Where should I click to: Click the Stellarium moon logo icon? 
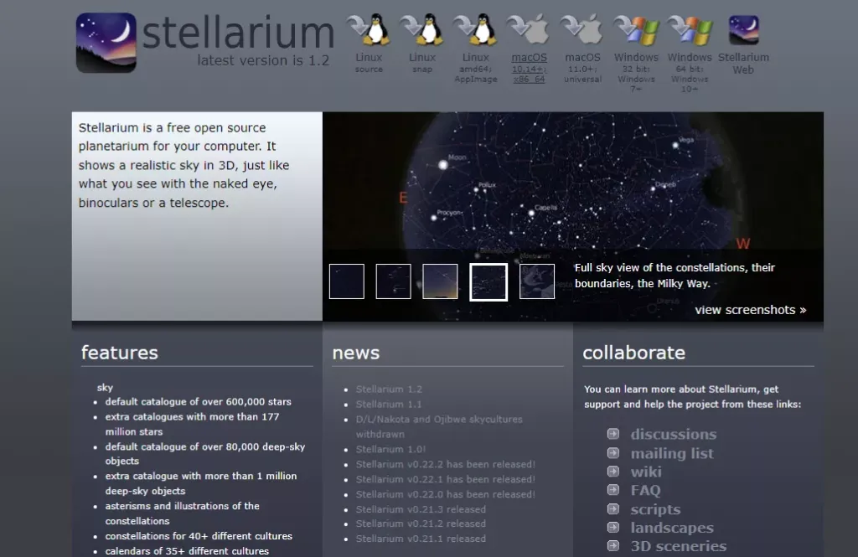click(106, 43)
